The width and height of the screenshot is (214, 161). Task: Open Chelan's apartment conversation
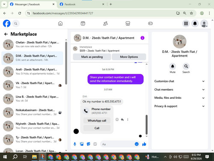pos(32,45)
